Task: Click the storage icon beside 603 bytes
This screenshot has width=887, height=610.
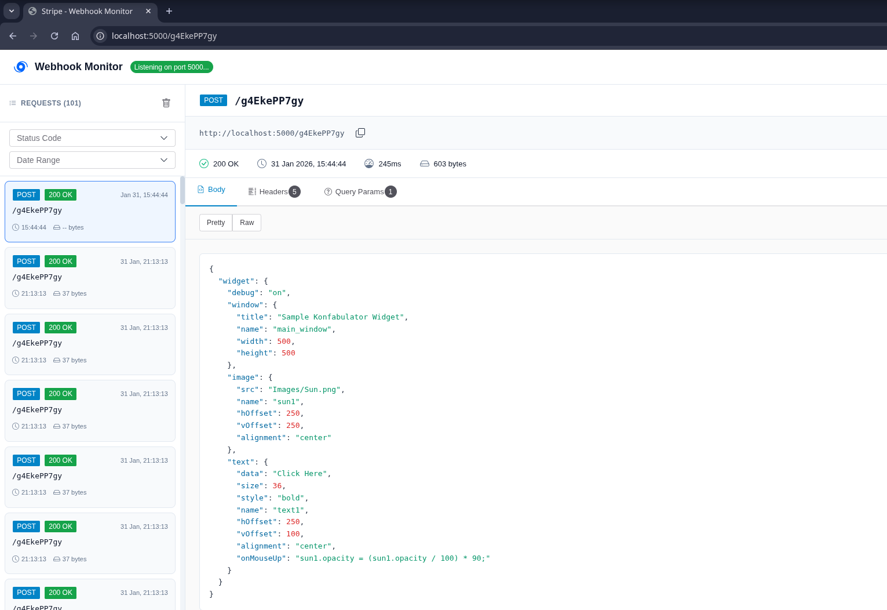Action: point(425,164)
